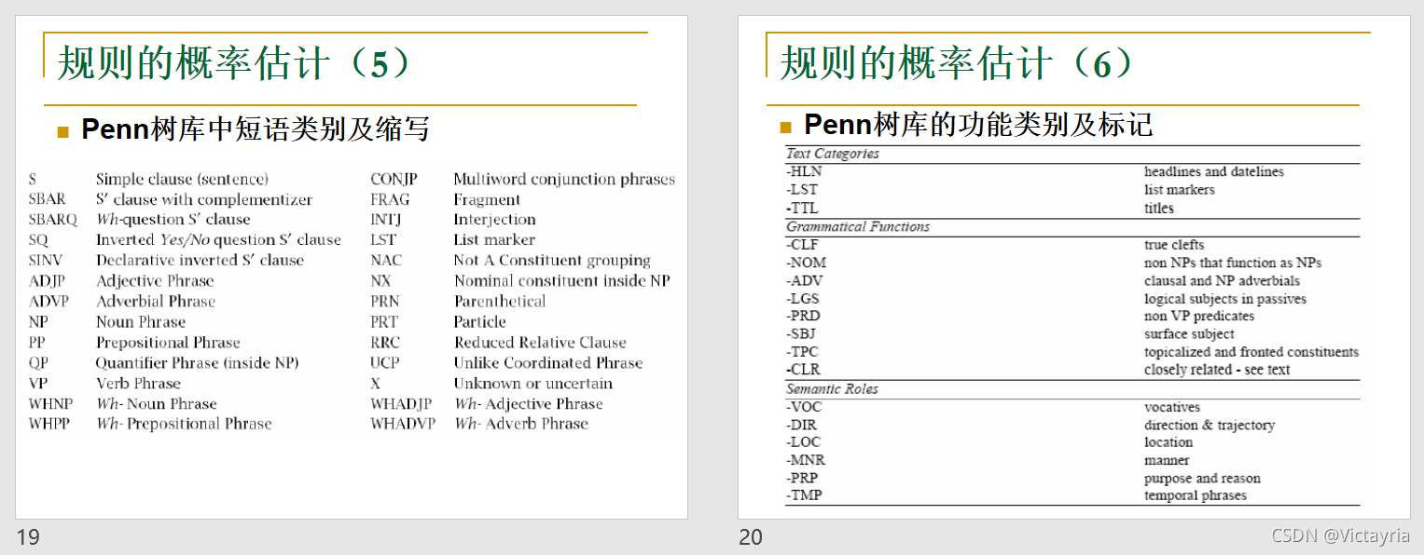
Task: Click the CONJP abbreviation
Action: pos(394,179)
